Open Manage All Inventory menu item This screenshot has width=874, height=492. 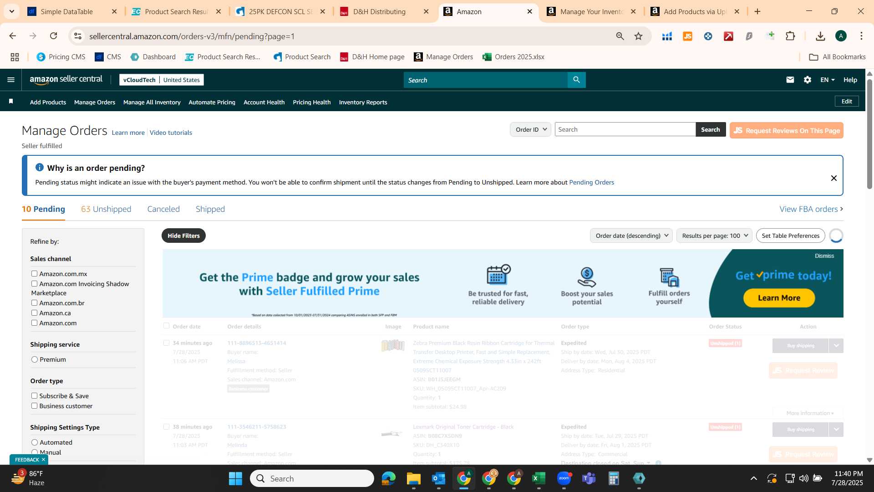tap(152, 102)
